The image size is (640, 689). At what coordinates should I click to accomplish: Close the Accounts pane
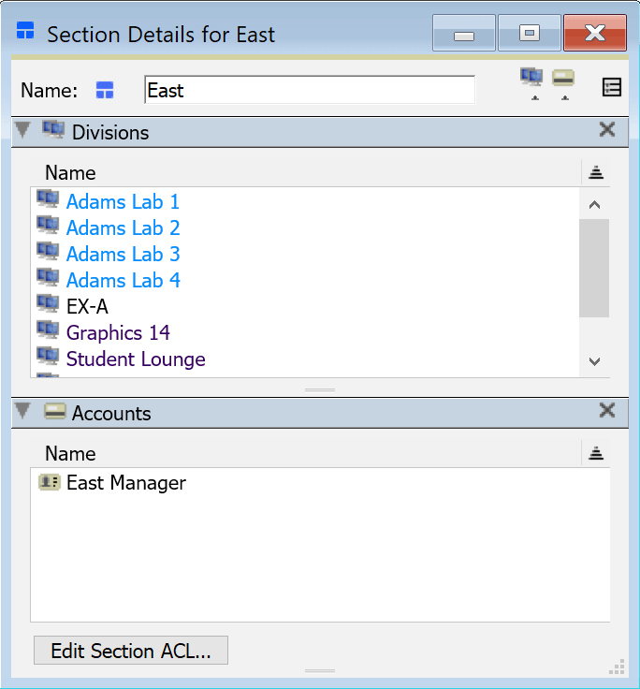(x=607, y=411)
